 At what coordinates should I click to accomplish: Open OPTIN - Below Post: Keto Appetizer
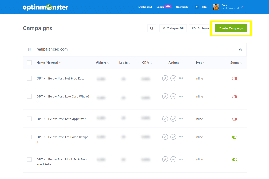61,119
